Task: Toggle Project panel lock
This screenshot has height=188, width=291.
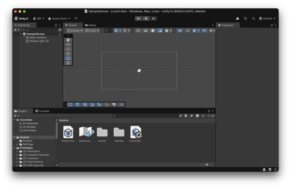Action: click(x=209, y=111)
